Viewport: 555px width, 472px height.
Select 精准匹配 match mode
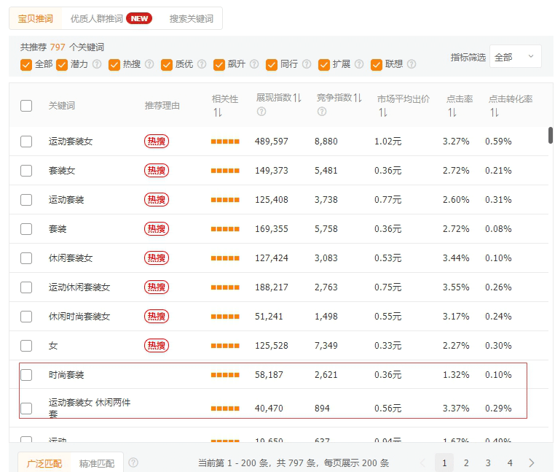tap(97, 463)
